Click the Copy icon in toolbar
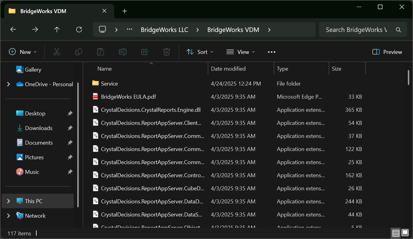Screen dimensions: 413x239 [79, 52]
